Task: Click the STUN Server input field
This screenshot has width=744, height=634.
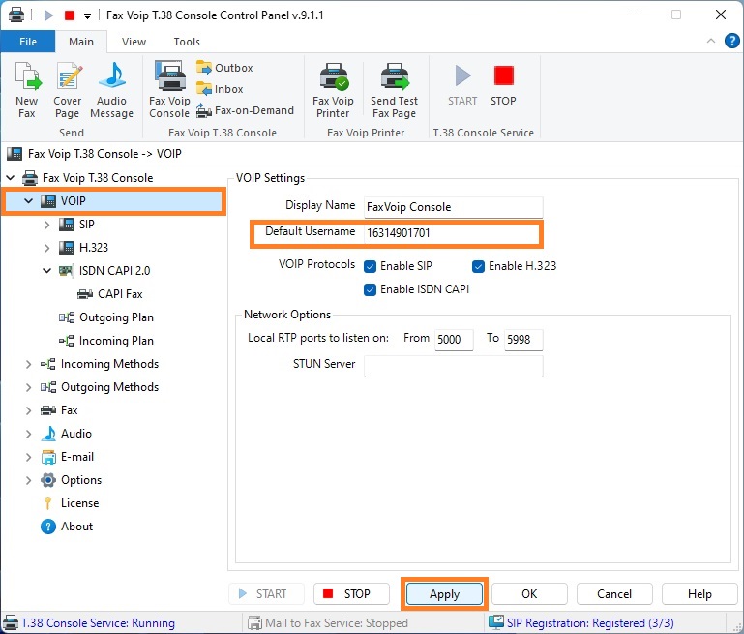Action: click(453, 366)
